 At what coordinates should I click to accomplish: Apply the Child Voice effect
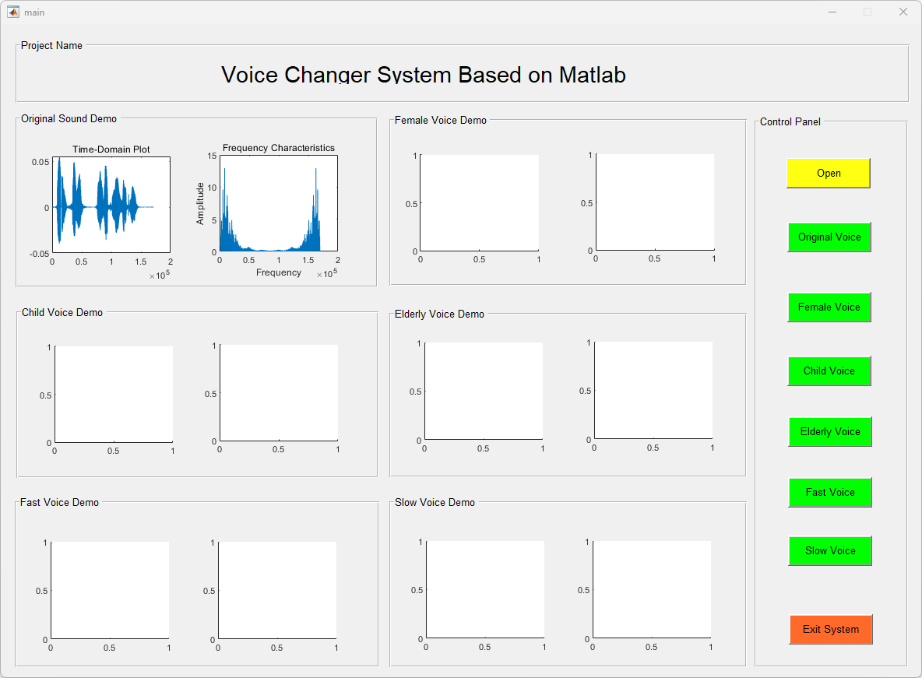click(x=829, y=371)
